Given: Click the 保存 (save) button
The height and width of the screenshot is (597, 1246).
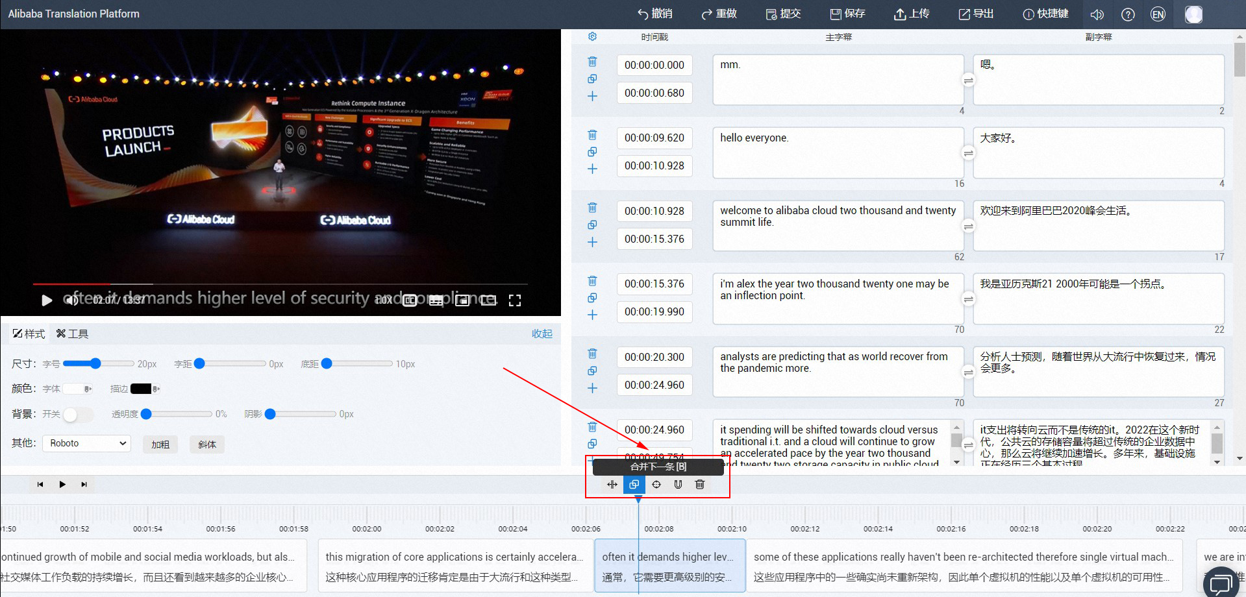Looking at the screenshot, I should pyautogui.click(x=847, y=14).
